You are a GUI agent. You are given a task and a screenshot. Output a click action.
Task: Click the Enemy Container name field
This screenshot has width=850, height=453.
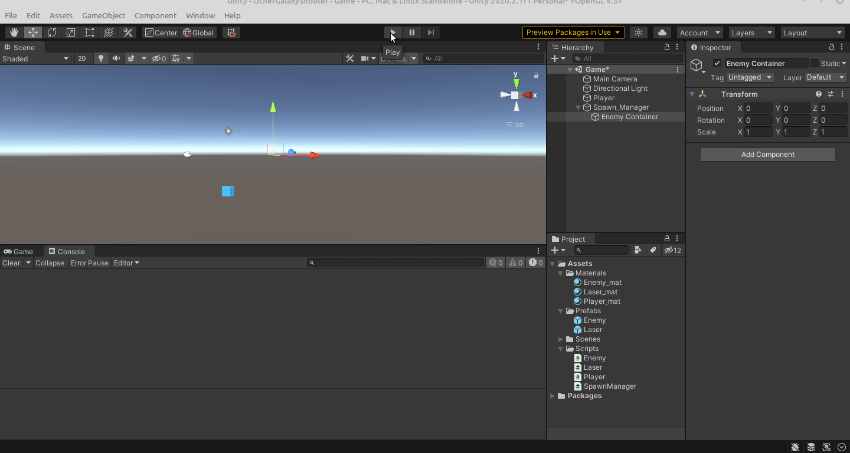[766, 63]
